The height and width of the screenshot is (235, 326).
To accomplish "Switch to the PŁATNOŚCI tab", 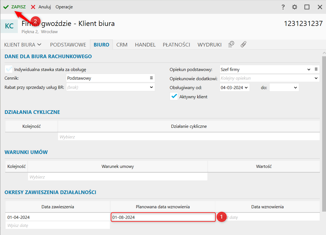I will [176, 45].
